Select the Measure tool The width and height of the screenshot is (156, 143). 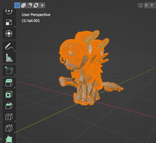[x=9, y=58]
